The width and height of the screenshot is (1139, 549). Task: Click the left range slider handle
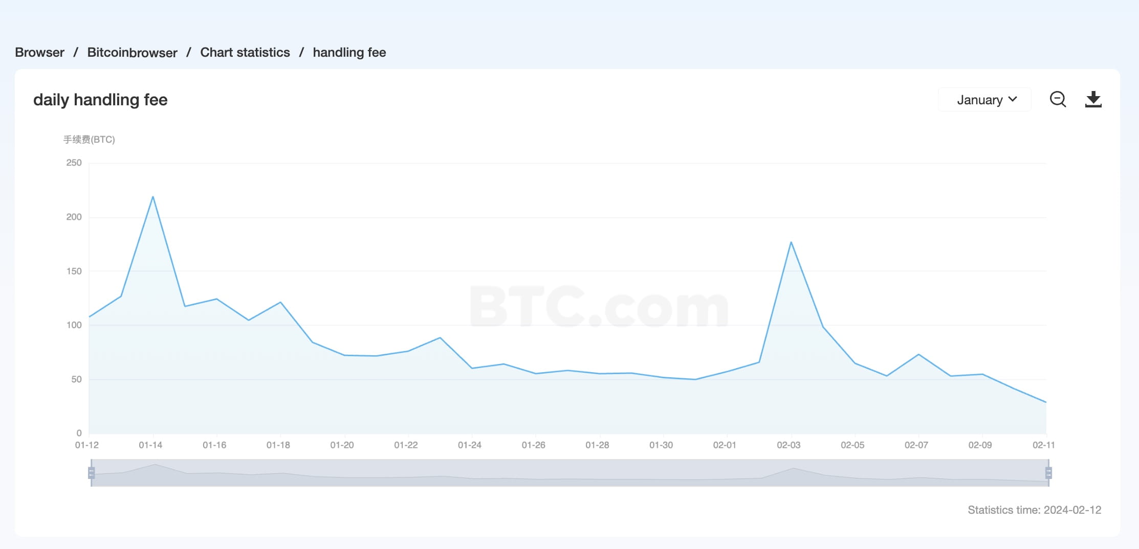[91, 473]
